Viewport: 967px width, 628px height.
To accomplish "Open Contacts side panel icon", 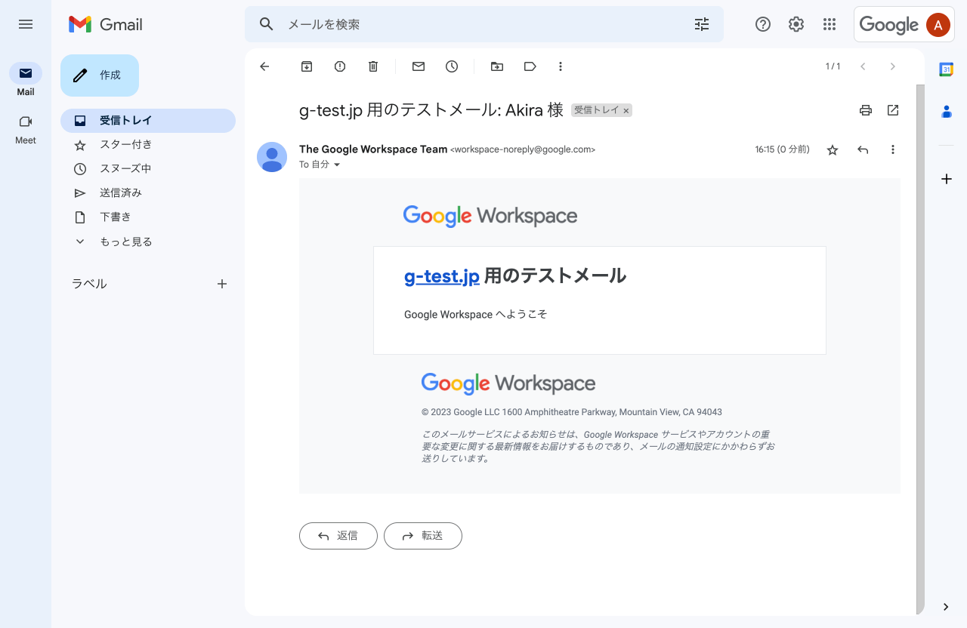I will click(946, 112).
